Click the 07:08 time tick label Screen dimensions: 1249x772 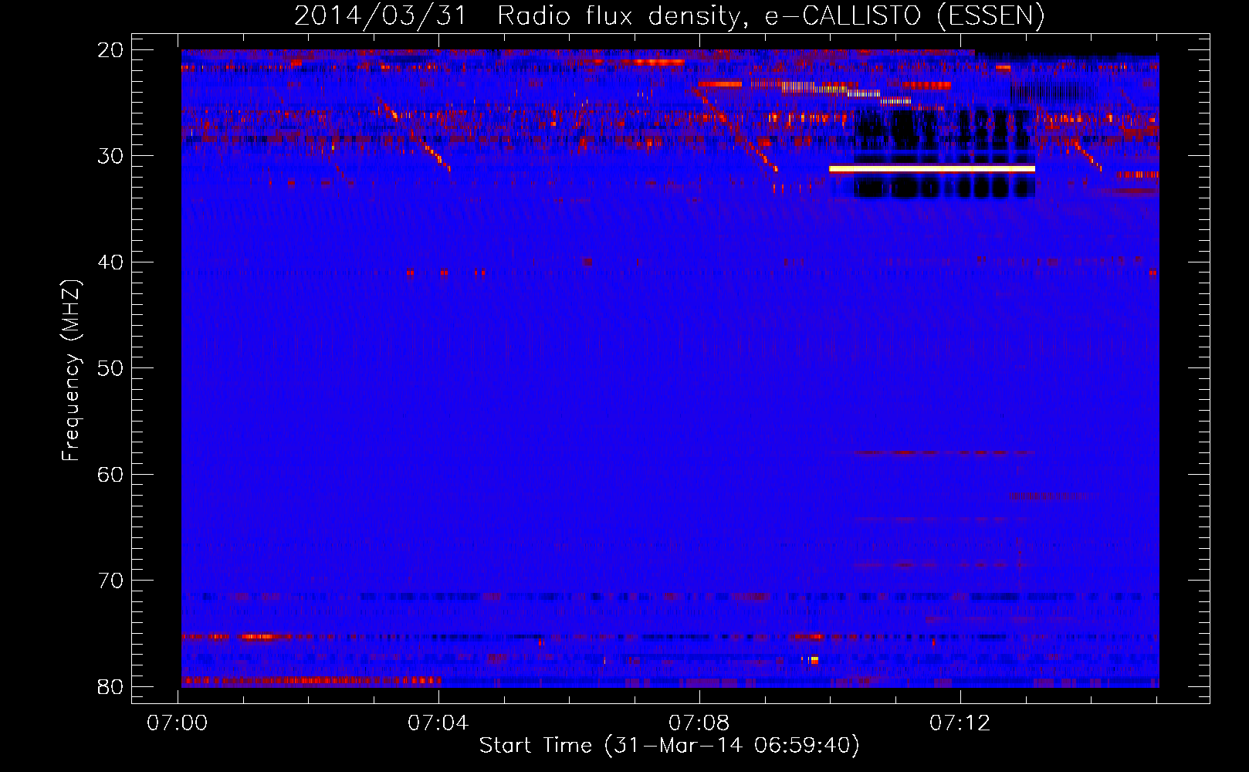pyautogui.click(x=699, y=723)
